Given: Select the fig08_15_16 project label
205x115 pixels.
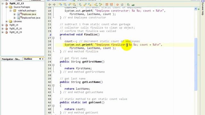Looking at the screenshot, I should coord(16,28).
